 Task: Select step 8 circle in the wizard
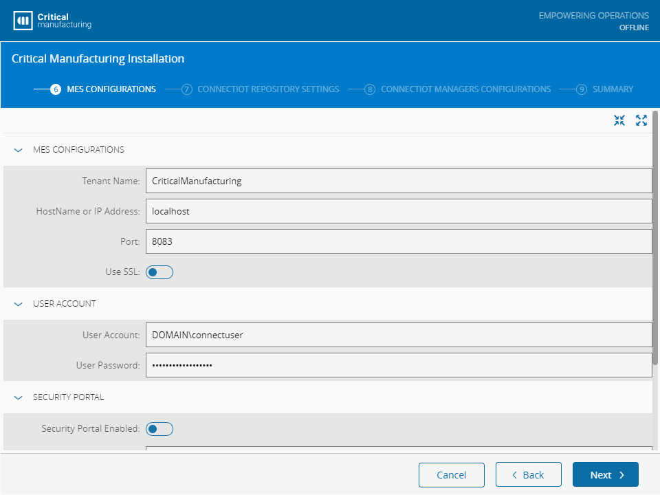click(x=370, y=89)
